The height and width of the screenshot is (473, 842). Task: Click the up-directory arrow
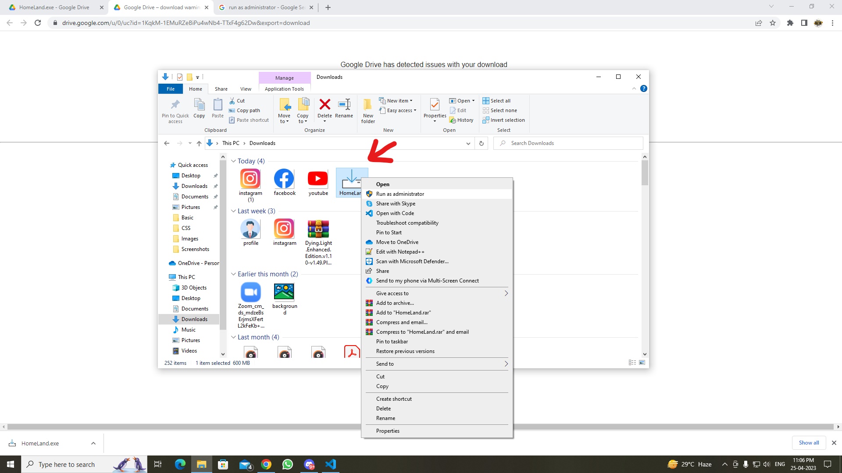pos(199,143)
